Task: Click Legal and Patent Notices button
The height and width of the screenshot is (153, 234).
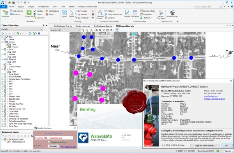Action: click(205, 146)
